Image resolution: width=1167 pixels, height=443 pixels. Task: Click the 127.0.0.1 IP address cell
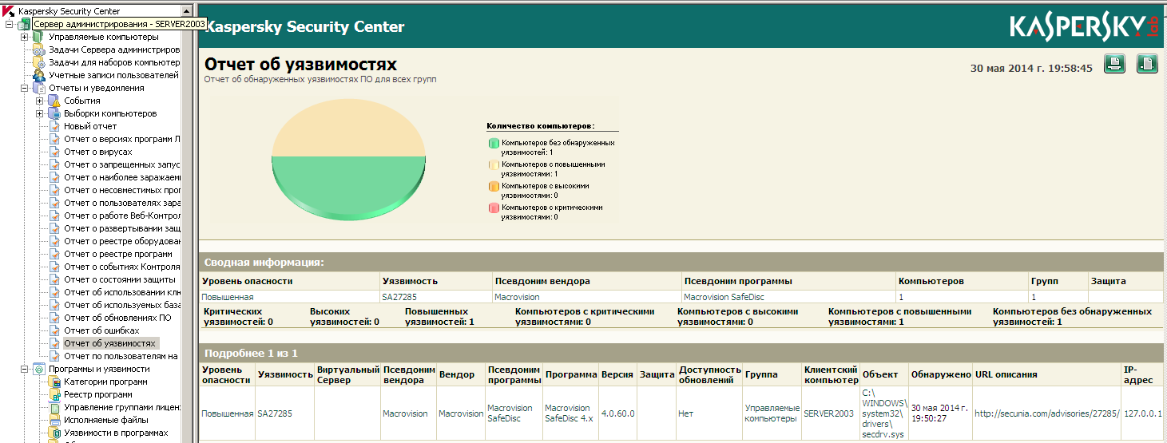click(1143, 413)
